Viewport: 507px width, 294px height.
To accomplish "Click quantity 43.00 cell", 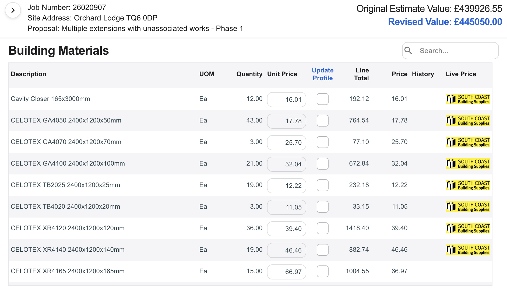I will (x=254, y=120).
